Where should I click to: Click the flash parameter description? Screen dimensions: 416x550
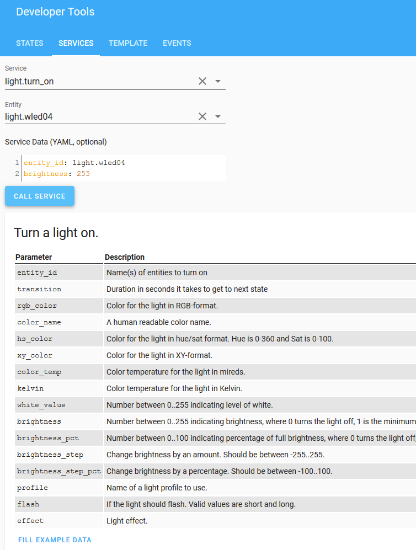tap(201, 504)
